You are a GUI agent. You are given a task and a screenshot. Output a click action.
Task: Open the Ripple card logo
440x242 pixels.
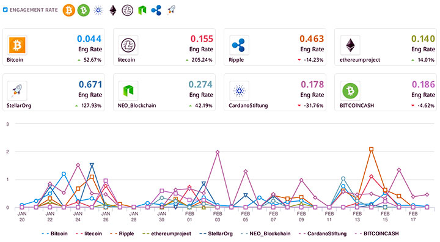click(239, 45)
